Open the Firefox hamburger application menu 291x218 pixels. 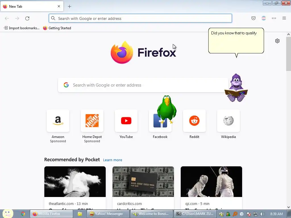tap(284, 18)
